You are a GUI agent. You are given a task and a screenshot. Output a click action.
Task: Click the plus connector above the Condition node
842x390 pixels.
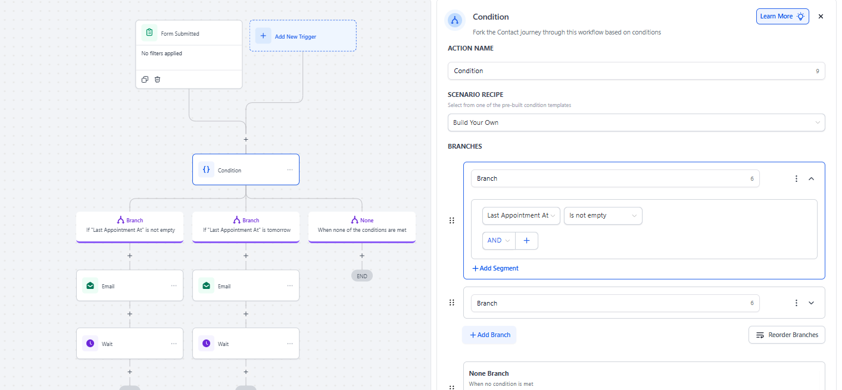pos(246,140)
